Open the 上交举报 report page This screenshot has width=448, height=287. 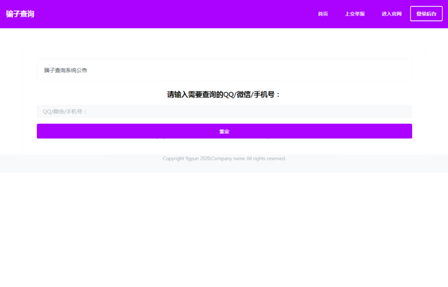pyautogui.click(x=354, y=14)
